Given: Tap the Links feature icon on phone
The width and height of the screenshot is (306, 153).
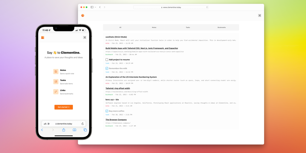Looking at the screenshot, I should pyautogui.click(x=56, y=92).
